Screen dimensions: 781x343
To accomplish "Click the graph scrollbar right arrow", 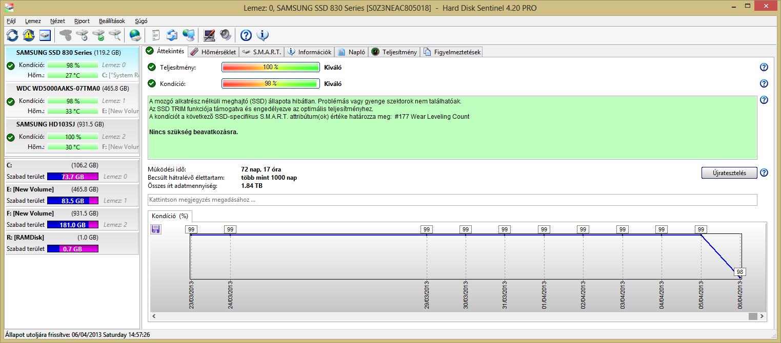I will [762, 316].
